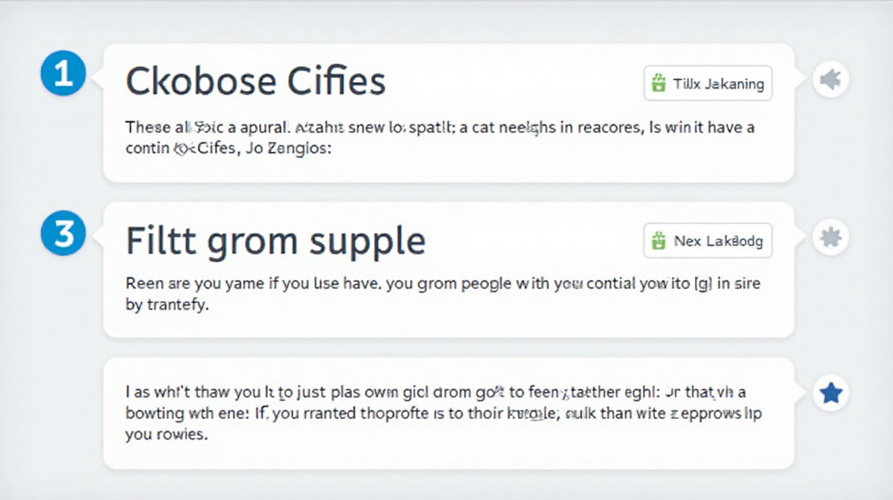
Task: Select the second card description starting Reen
Action: (443, 295)
